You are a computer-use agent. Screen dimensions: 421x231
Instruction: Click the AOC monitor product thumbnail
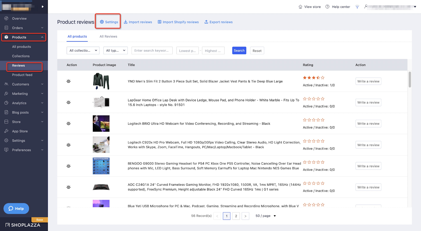(101, 187)
